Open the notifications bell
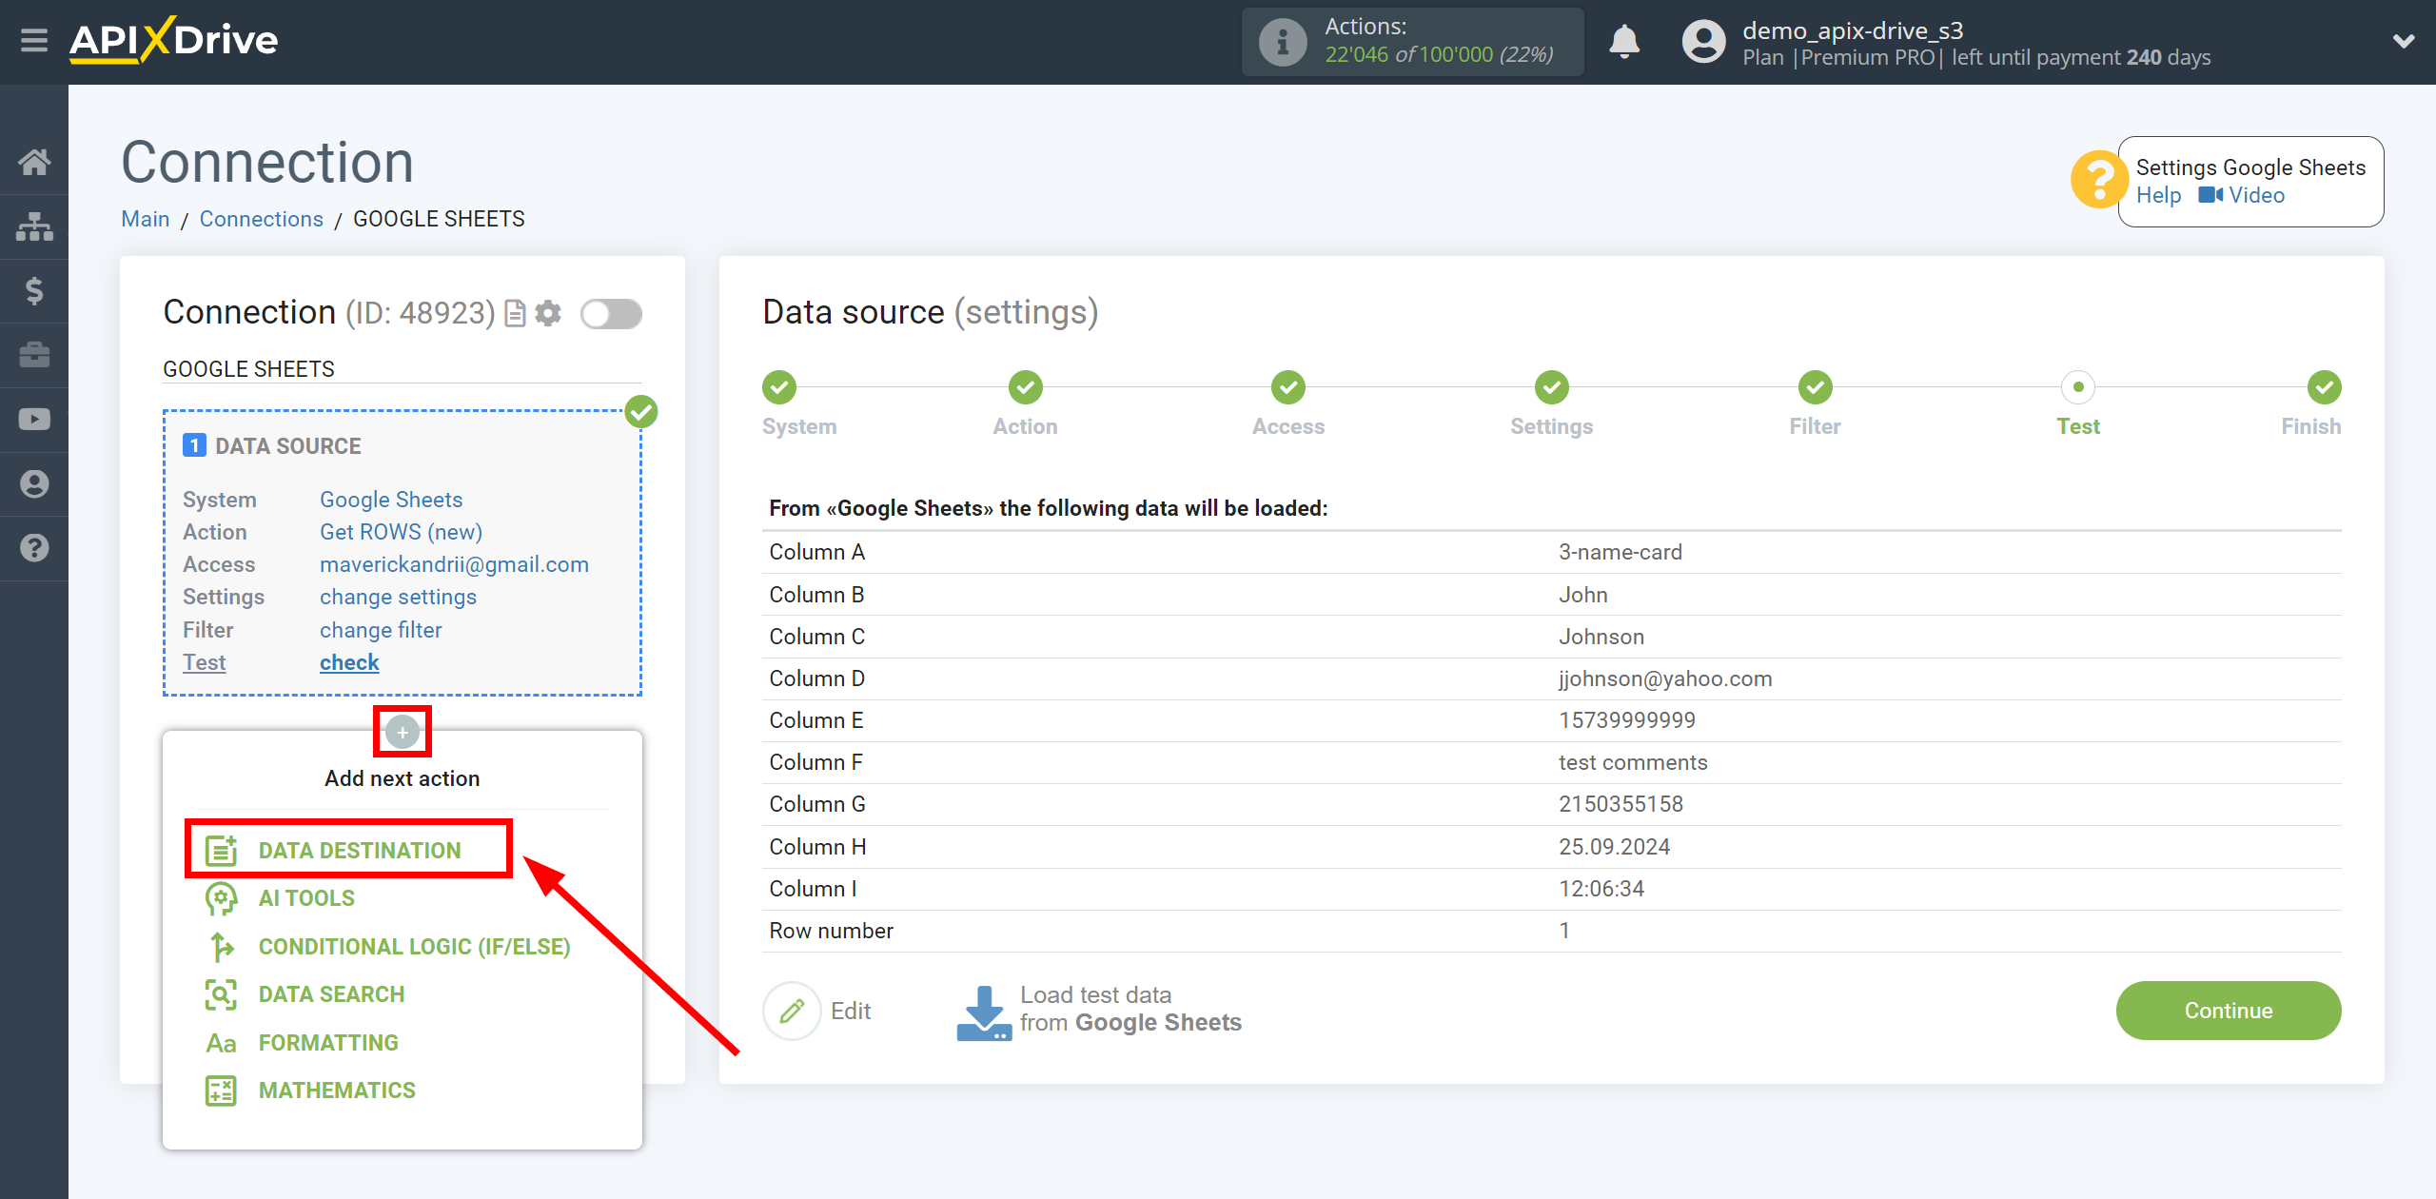 [x=1624, y=42]
